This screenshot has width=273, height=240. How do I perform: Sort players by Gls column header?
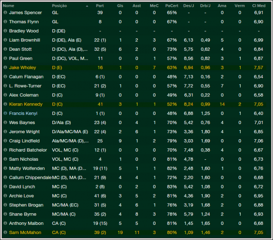(120, 6)
